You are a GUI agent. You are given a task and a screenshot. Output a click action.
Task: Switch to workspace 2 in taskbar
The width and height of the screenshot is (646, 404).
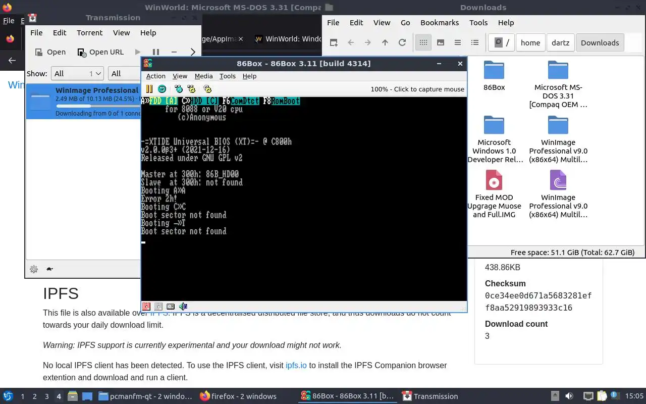[34, 396]
